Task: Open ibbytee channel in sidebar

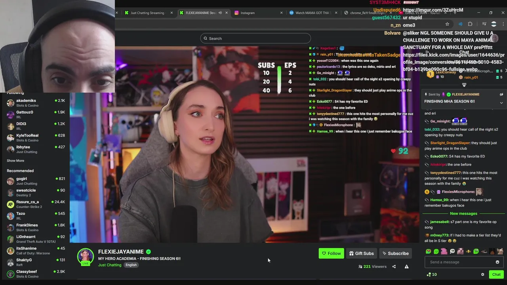Action: pyautogui.click(x=36, y=149)
